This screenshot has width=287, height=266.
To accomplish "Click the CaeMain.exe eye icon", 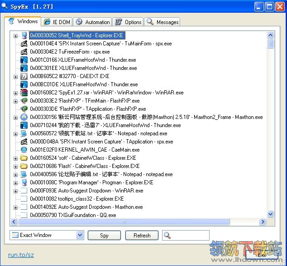I will coord(24,150).
